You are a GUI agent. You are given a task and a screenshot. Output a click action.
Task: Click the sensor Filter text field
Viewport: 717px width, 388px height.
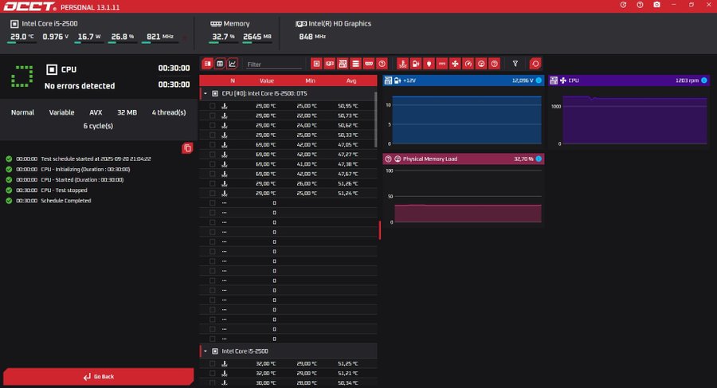[273, 64]
